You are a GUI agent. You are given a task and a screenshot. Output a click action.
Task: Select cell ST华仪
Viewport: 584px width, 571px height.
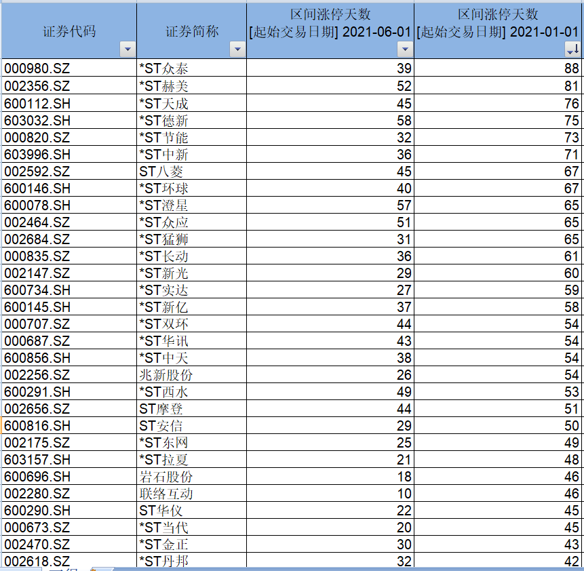192,510
